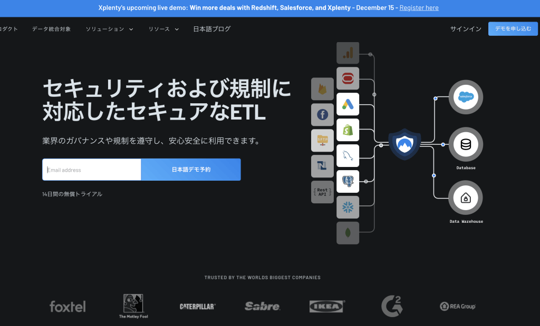Screen dimensions: 540x326
Task: Click the central Xplenty shield icon
Action: [x=404, y=144]
